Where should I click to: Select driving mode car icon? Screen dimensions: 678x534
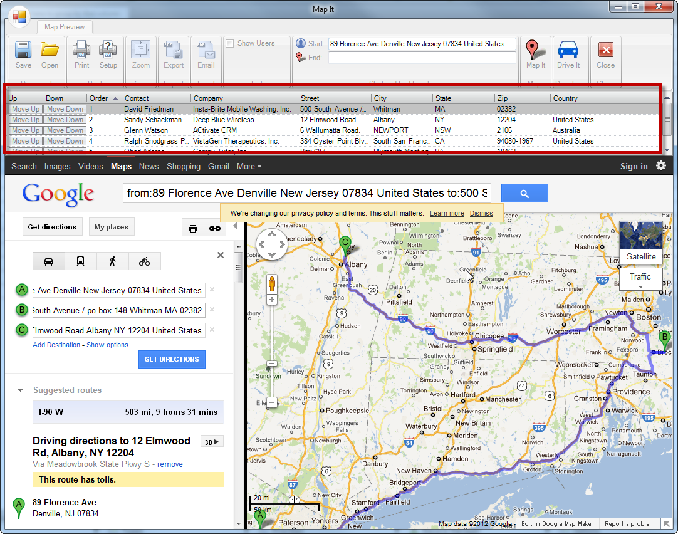pos(48,261)
